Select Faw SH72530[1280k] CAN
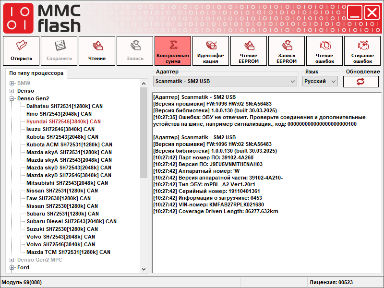This screenshot has height=288, width=384. coord(59,198)
